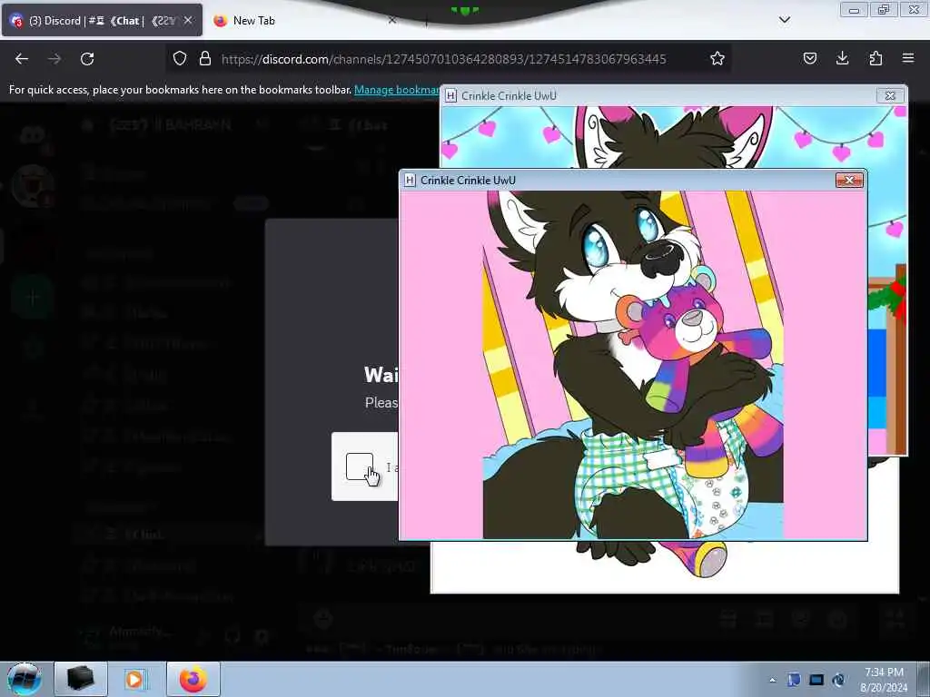The height and width of the screenshot is (697, 930).
Task: Open the flag tray icon
Action: tap(794, 679)
